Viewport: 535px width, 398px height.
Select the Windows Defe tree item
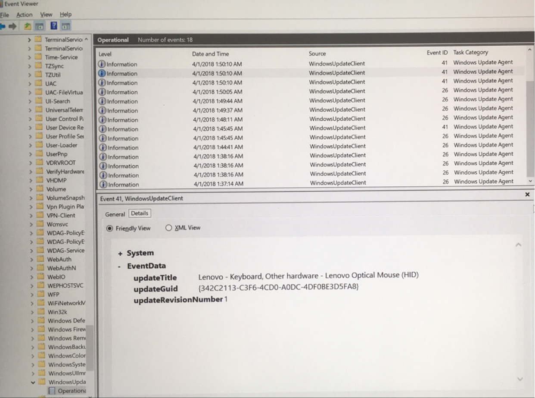point(66,321)
